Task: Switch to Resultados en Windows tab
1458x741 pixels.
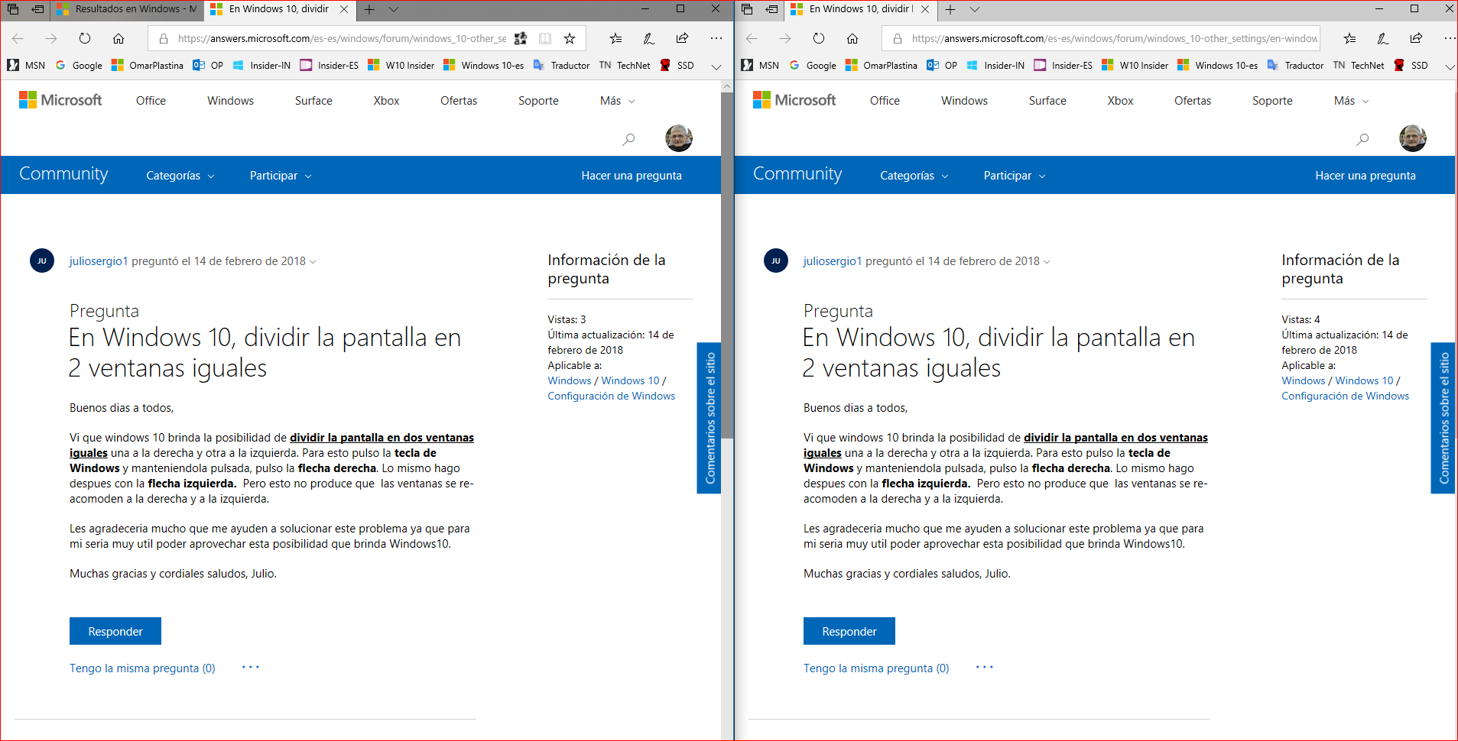Action: click(127, 9)
